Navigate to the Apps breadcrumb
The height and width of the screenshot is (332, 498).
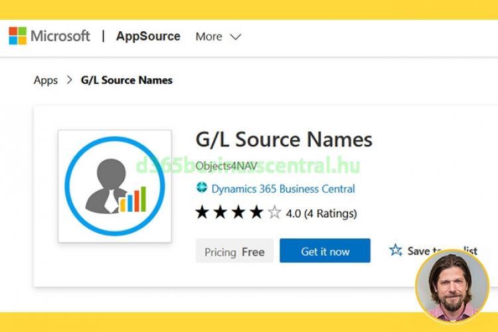(x=46, y=80)
